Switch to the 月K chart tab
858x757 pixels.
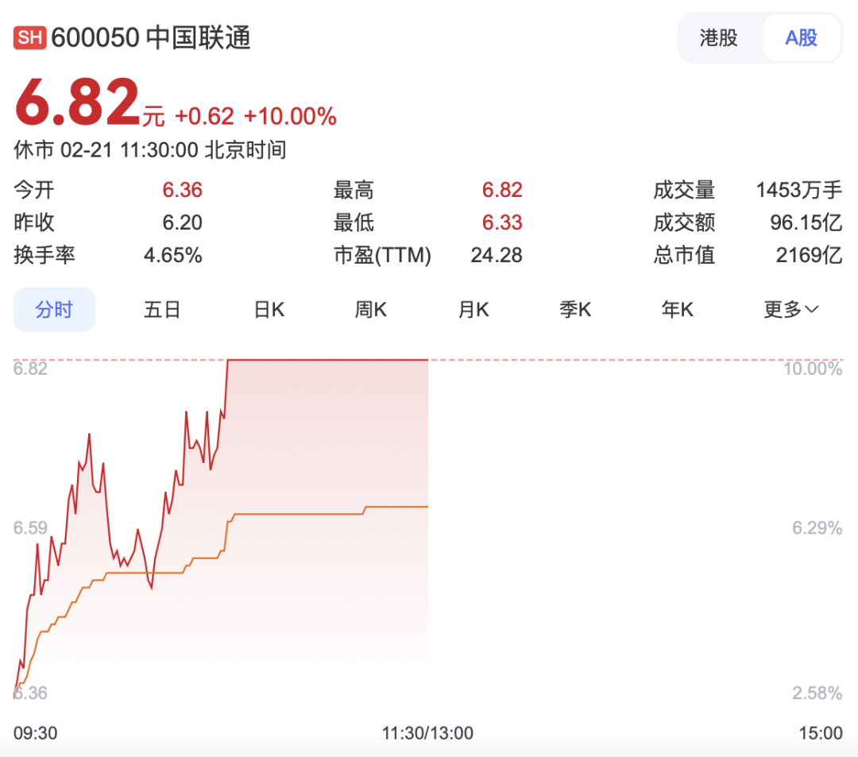tap(473, 310)
